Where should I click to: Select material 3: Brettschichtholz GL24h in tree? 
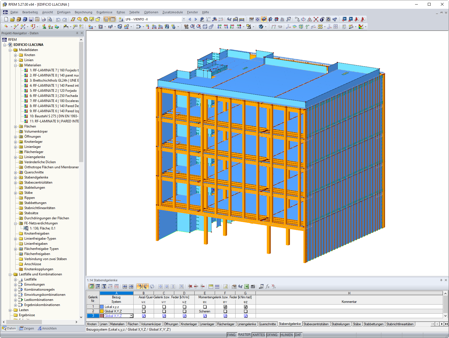click(54, 80)
